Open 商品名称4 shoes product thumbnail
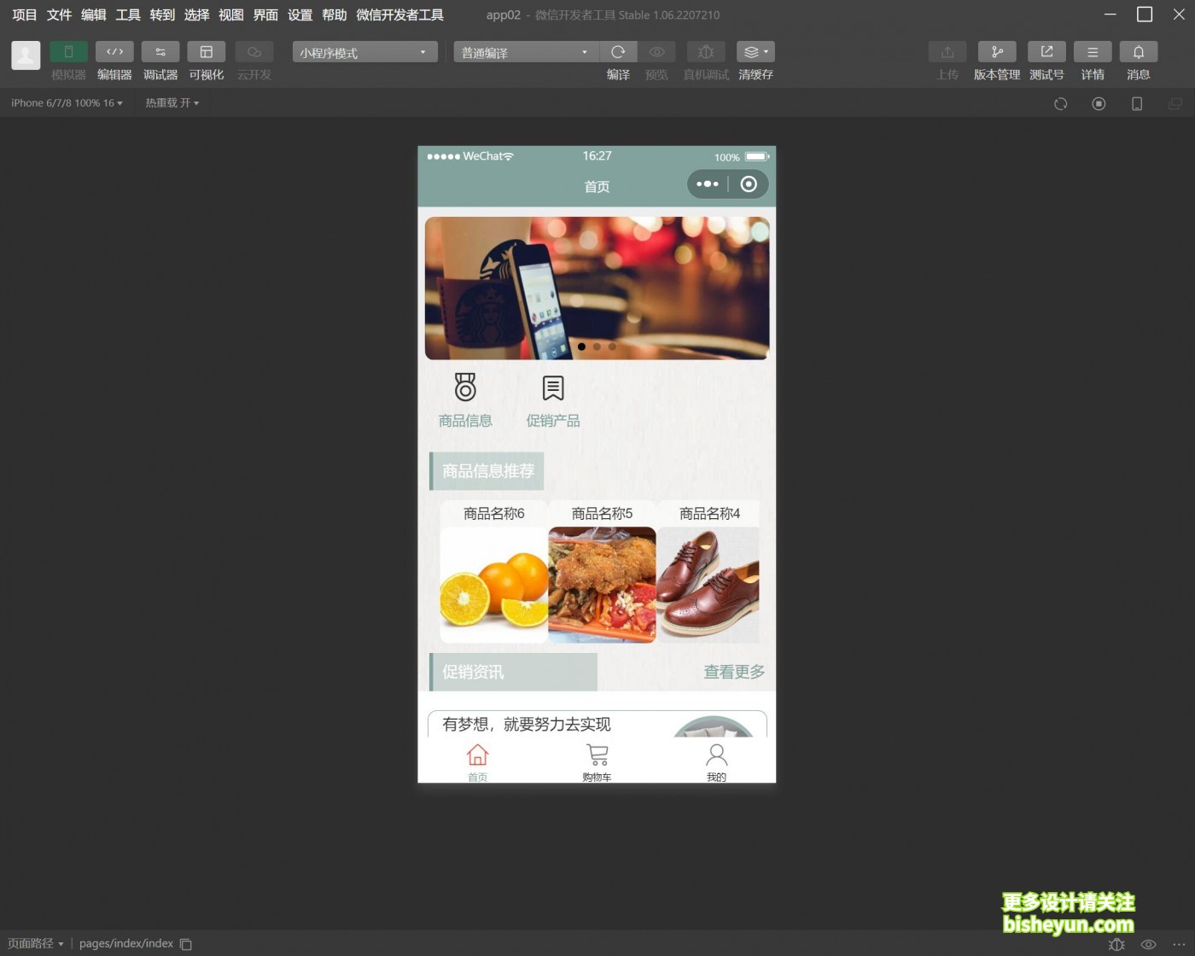 pos(708,585)
